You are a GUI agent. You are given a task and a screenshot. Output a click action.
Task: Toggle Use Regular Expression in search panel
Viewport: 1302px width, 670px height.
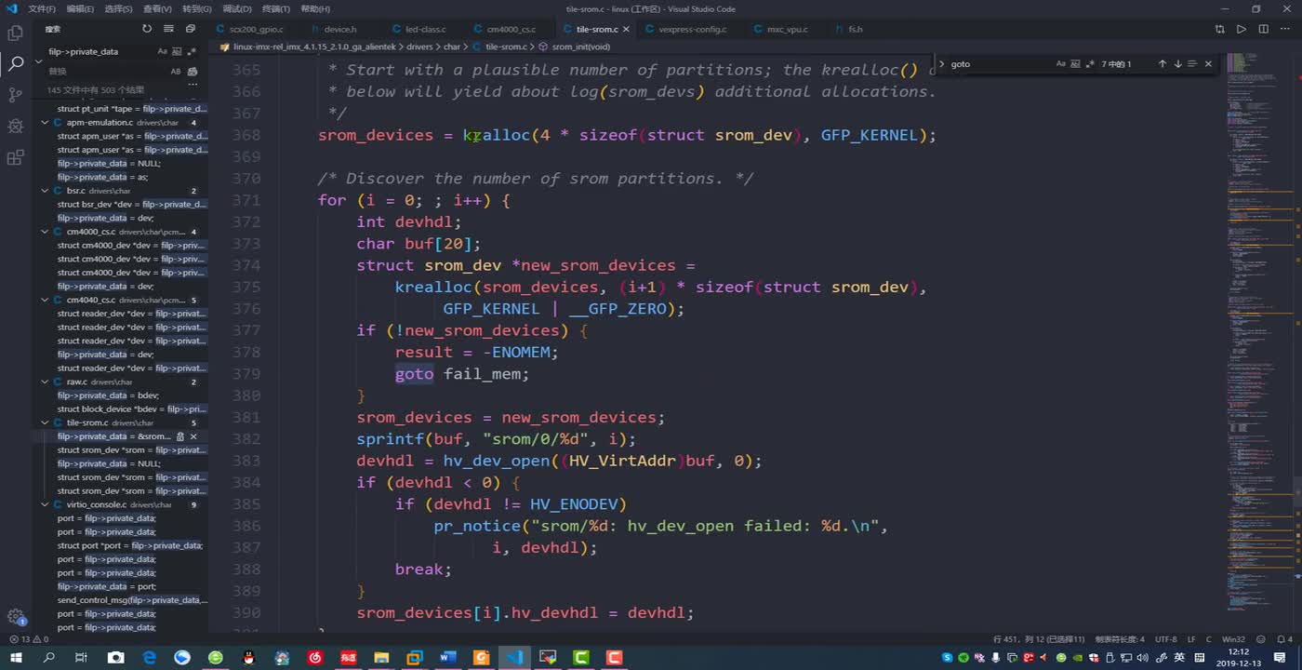click(193, 51)
